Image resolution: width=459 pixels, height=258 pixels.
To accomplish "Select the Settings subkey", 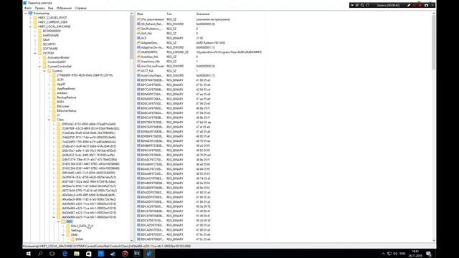I will (x=76, y=230).
